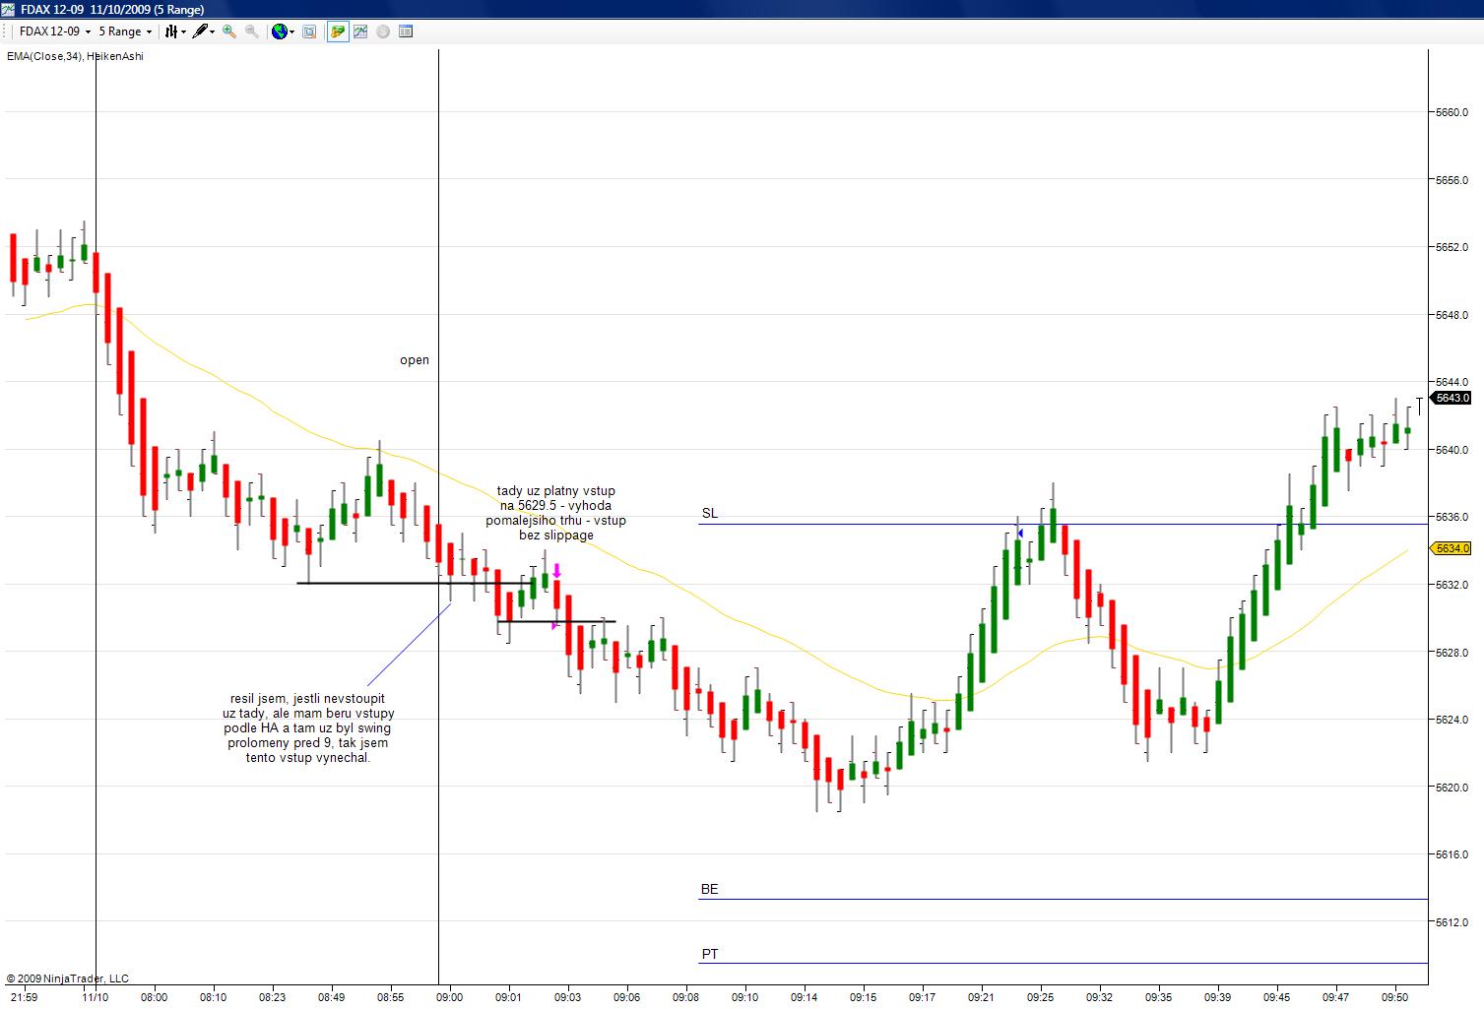
Task: Select the SL line label
Action: [x=710, y=513]
